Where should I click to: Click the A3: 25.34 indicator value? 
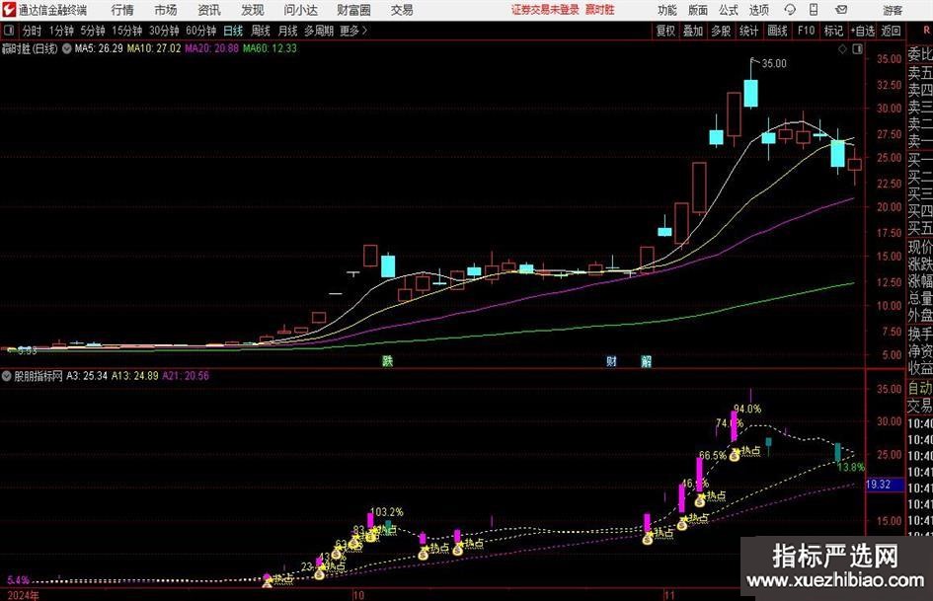click(87, 376)
